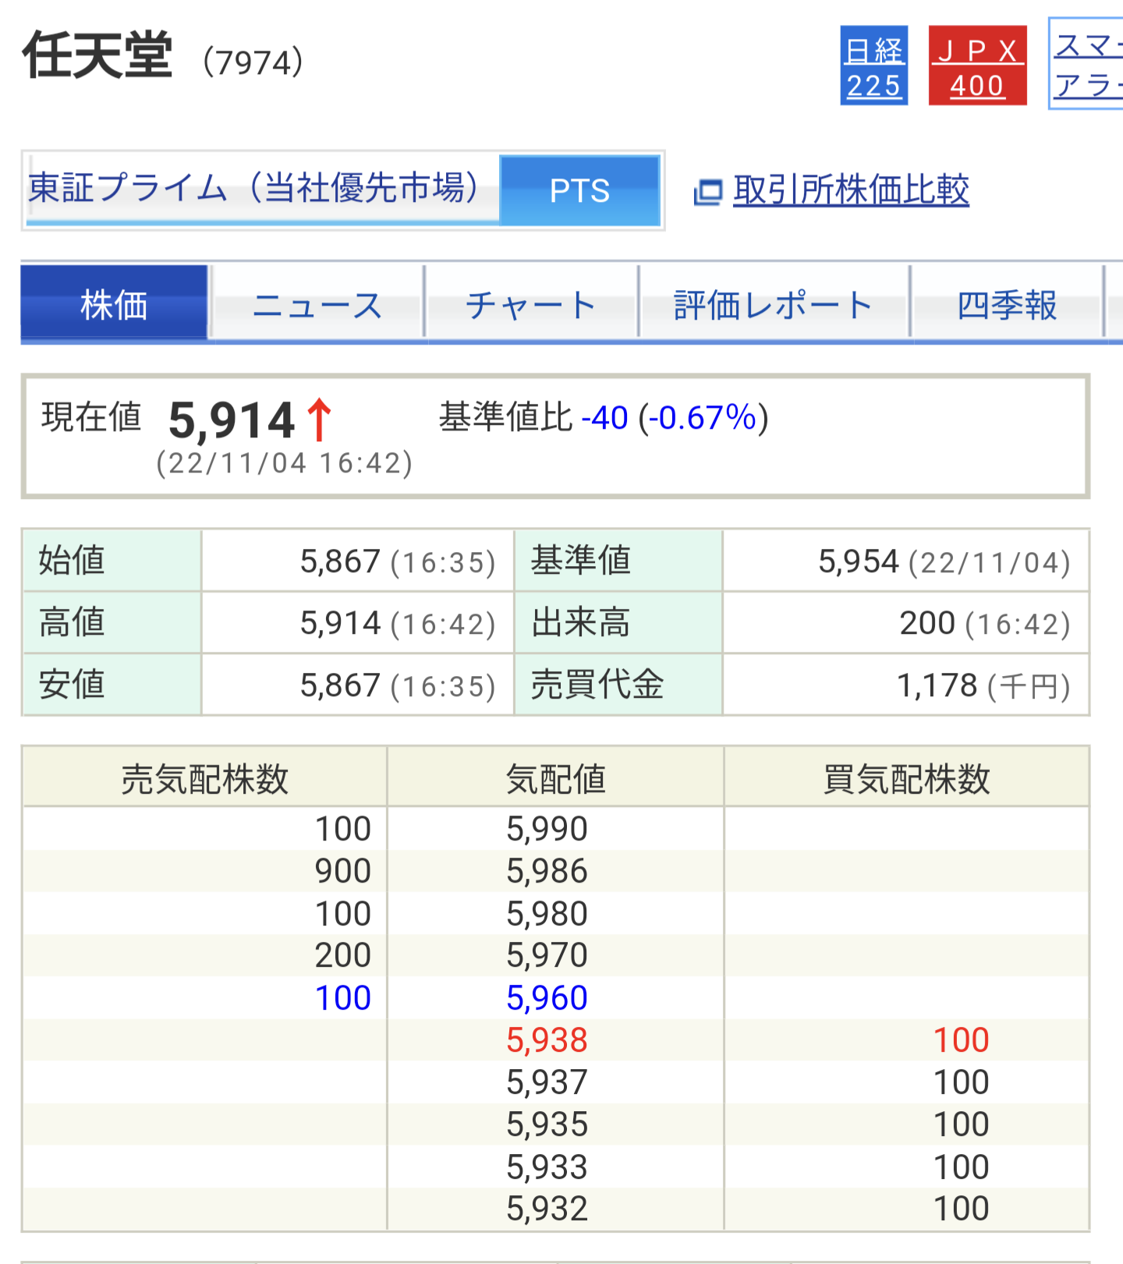1123x1264 pixels.
Task: Click the 気配値 column header
Action: [556, 777]
